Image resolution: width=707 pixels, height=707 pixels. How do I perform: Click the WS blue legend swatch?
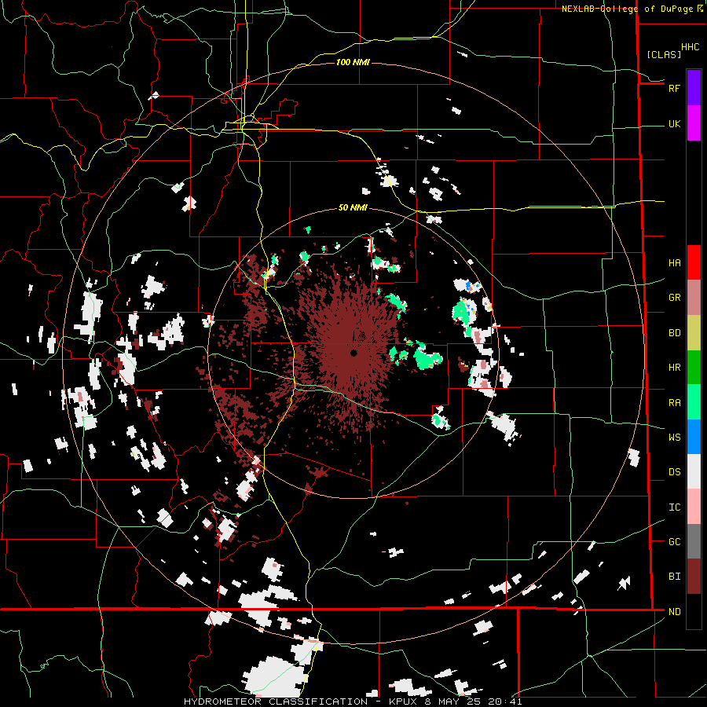pos(694,437)
